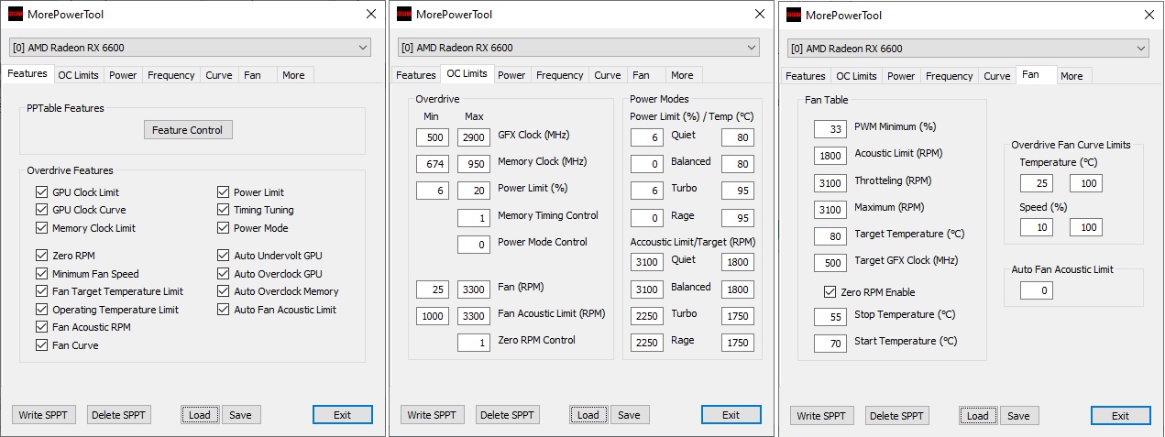Click the Stop Temperature field showing 55

830,317
